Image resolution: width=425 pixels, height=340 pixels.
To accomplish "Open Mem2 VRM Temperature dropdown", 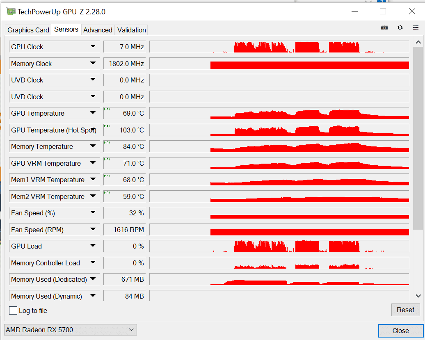I will (93, 196).
